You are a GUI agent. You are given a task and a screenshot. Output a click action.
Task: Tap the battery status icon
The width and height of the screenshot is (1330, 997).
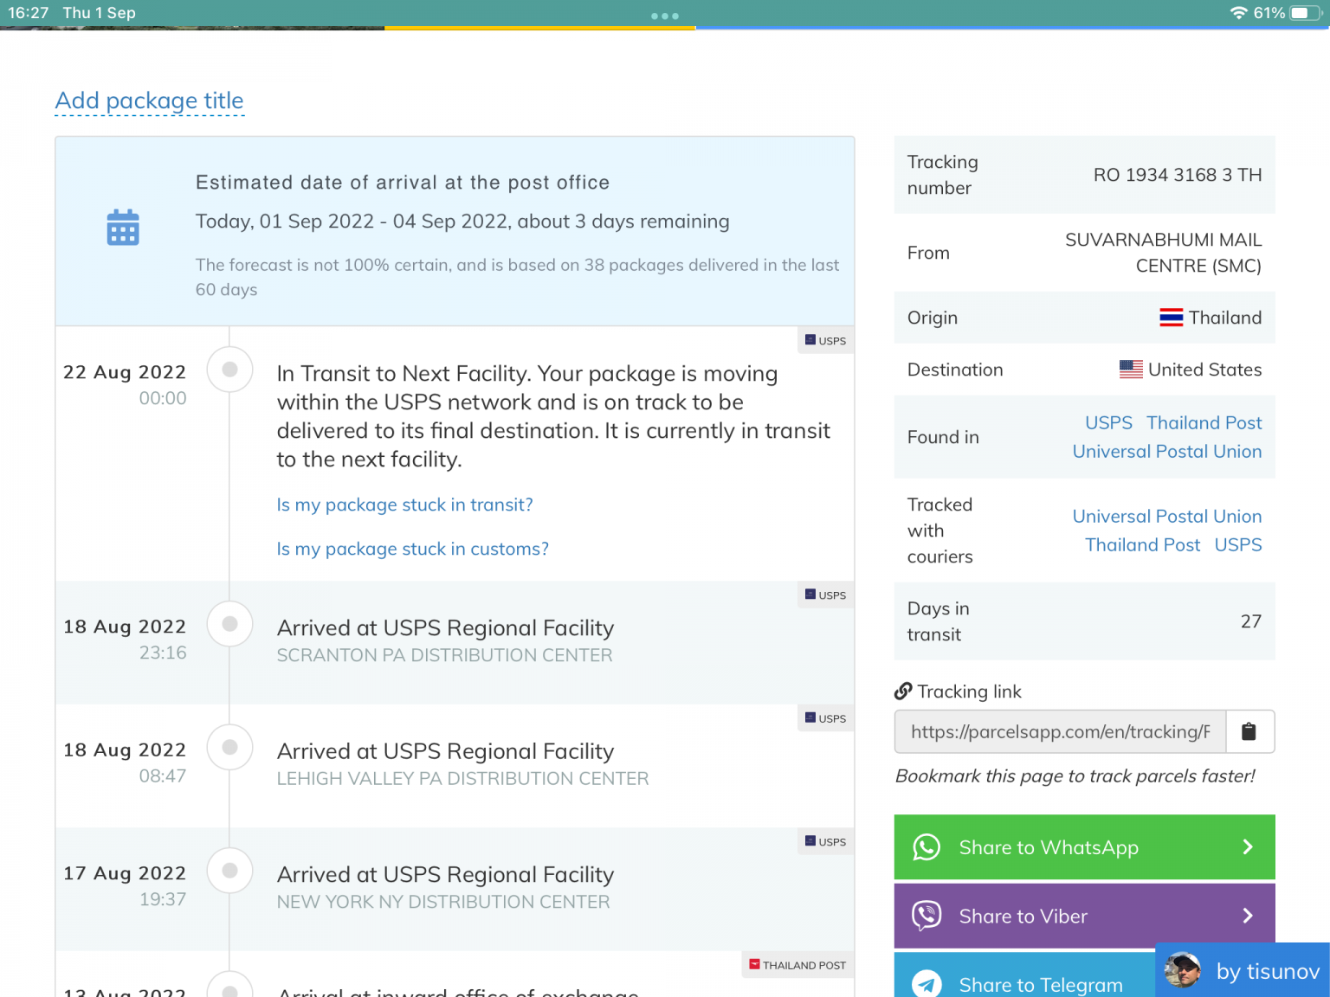point(1305,13)
